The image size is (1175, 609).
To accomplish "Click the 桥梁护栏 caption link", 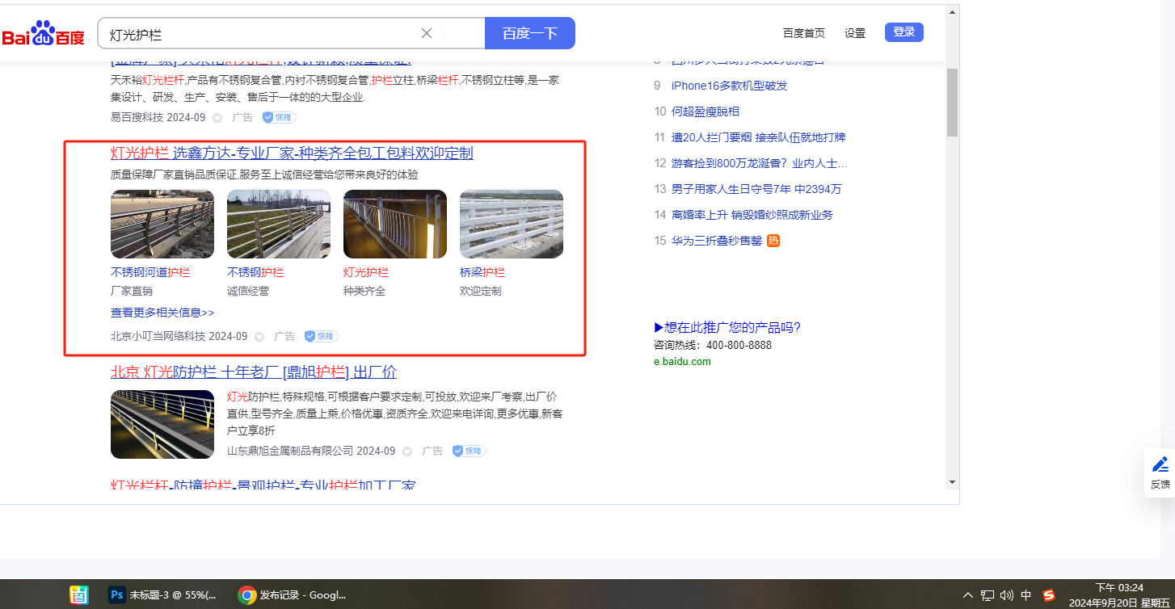I will click(482, 272).
